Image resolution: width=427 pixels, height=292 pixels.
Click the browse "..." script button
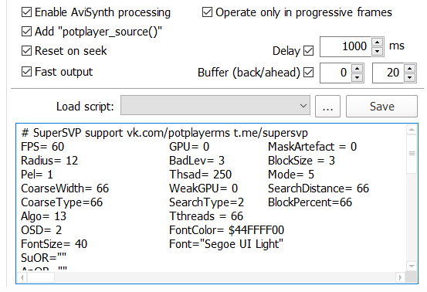point(327,107)
